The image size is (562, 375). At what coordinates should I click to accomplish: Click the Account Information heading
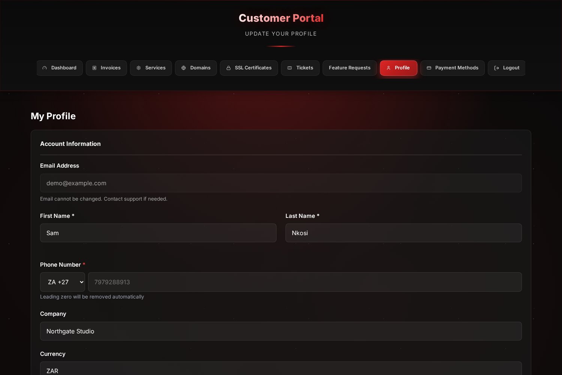pyautogui.click(x=70, y=144)
